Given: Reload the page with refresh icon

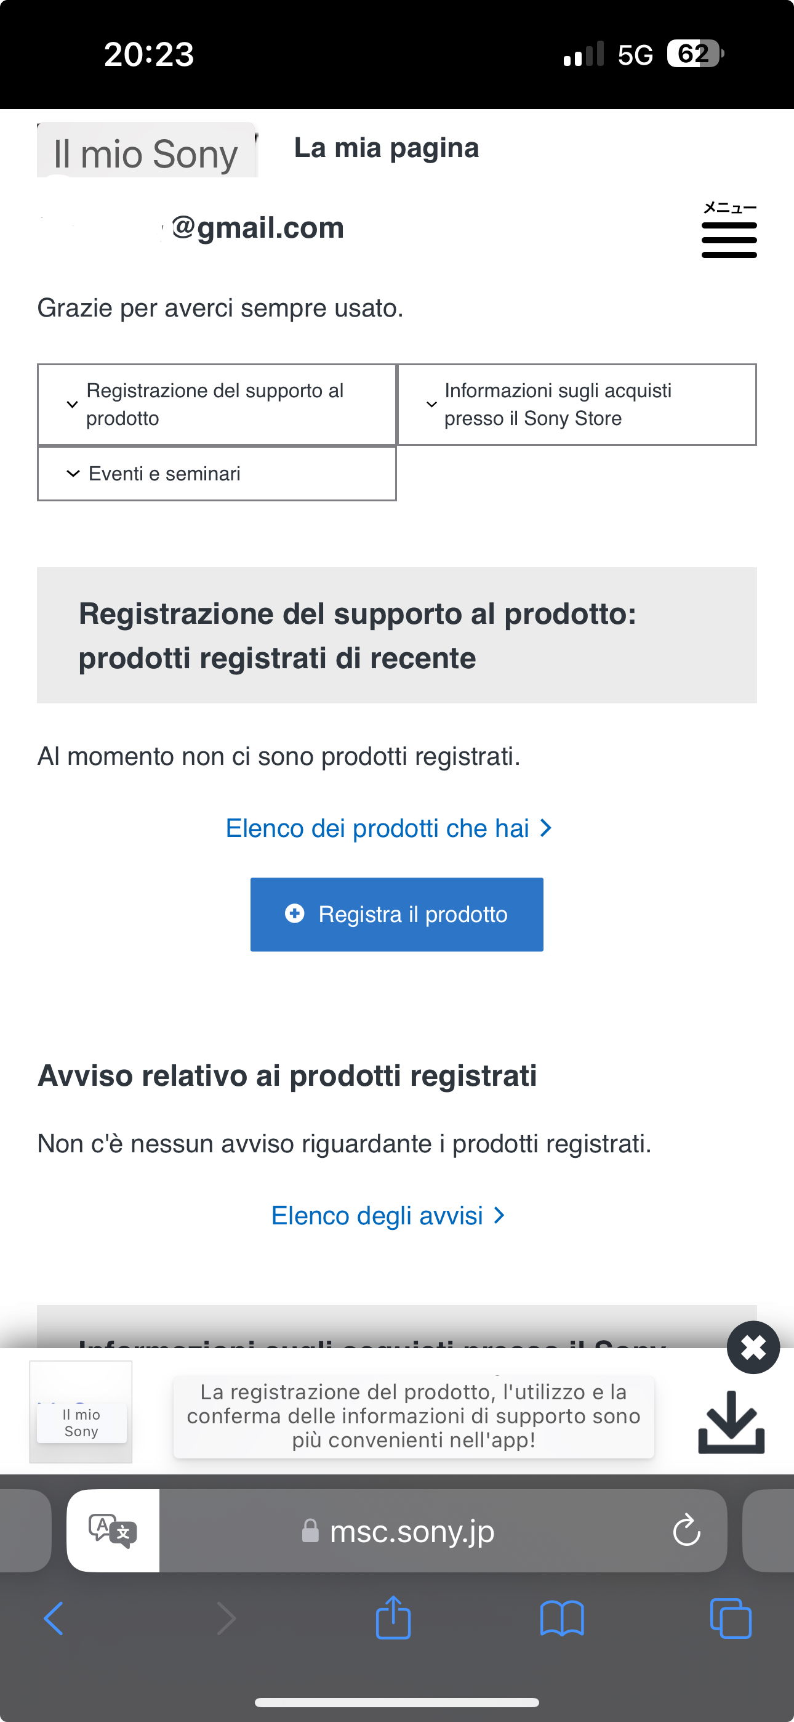Looking at the screenshot, I should tap(686, 1530).
